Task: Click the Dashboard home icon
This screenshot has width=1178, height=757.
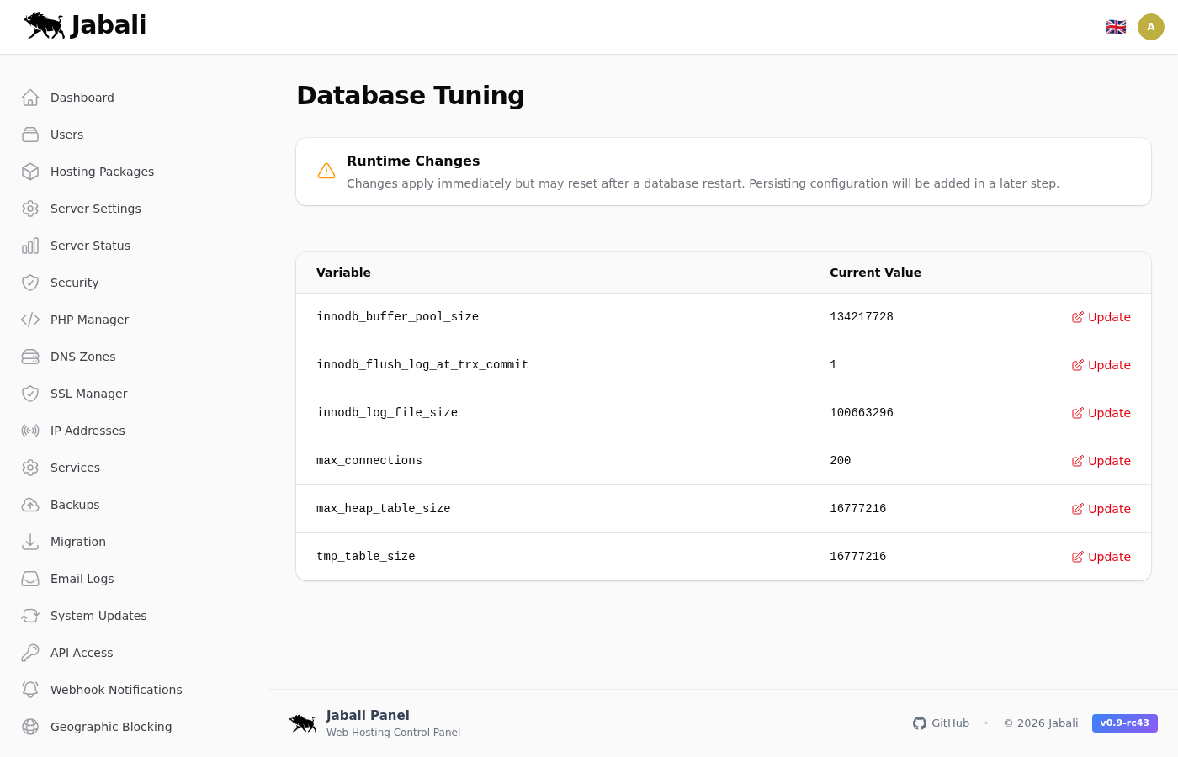Action: (30, 98)
